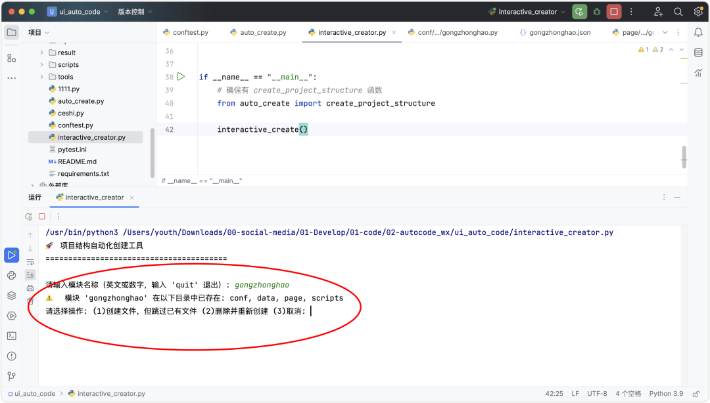Open interactive_creator.py script path link in console
710x403 pixels.
[x=368, y=232]
